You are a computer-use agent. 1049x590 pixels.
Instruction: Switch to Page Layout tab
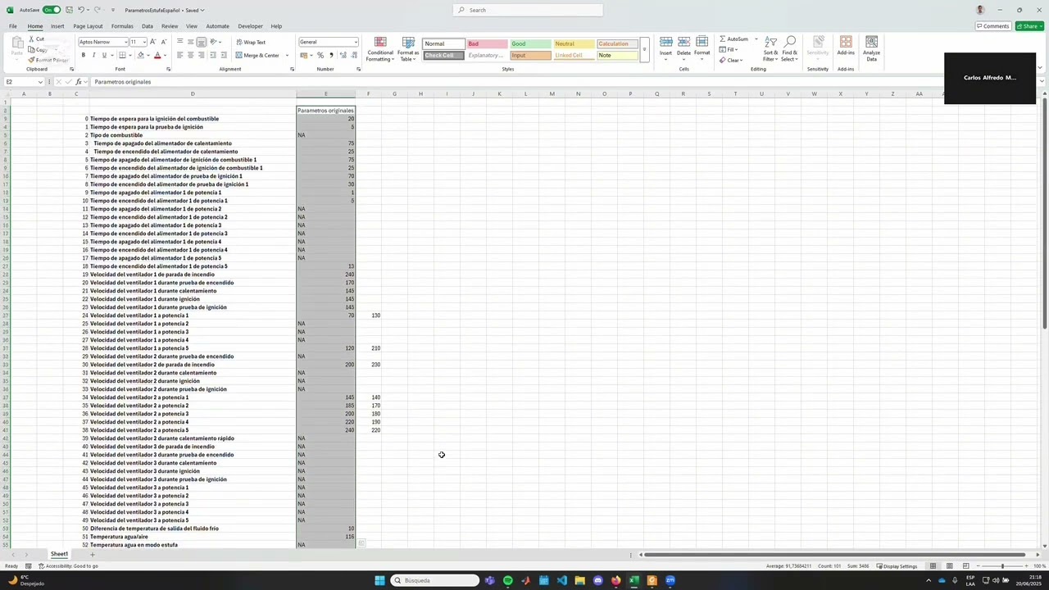pyautogui.click(x=88, y=26)
